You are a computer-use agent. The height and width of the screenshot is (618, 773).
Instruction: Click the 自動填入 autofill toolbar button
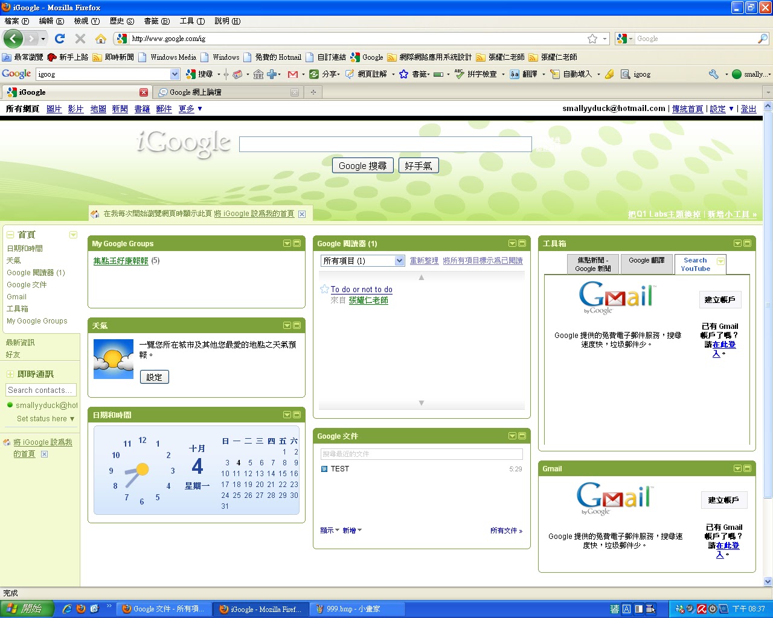coord(571,74)
